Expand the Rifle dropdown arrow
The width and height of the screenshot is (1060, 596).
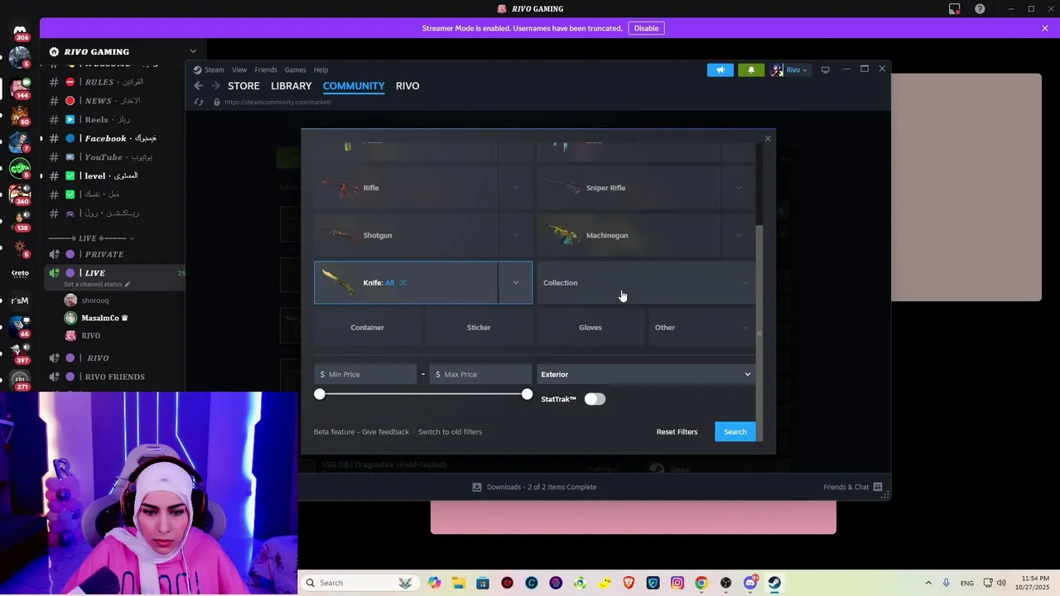tap(515, 188)
